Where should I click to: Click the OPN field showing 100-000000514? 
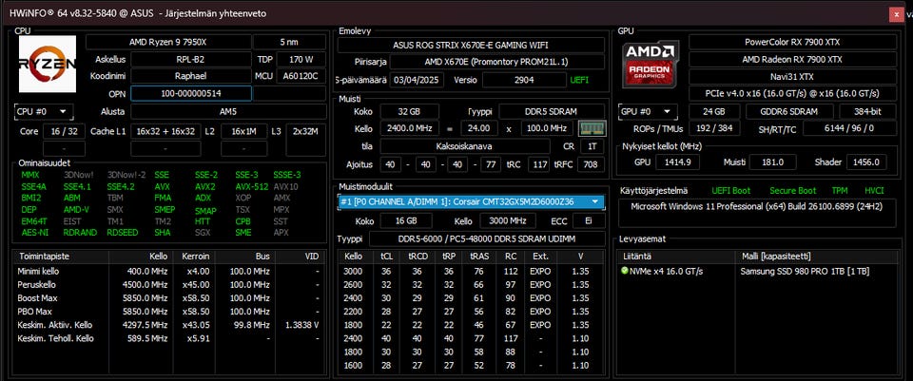tap(191, 93)
